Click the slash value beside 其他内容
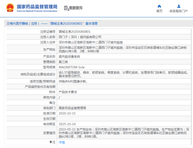Viewport: 193px width, 148px height. click(x=59, y=97)
